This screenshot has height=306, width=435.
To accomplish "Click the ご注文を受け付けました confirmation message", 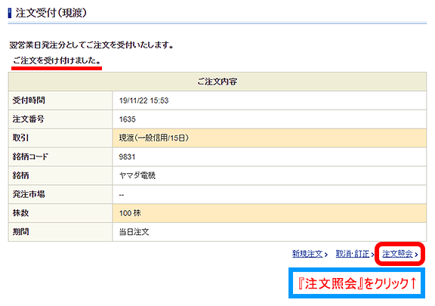I will coord(57,60).
